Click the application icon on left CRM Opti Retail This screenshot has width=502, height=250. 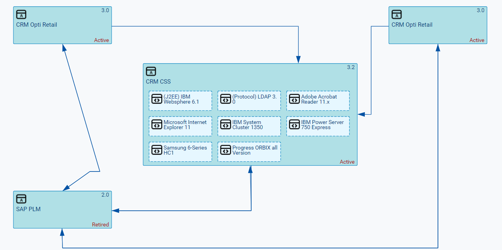[x=21, y=14]
